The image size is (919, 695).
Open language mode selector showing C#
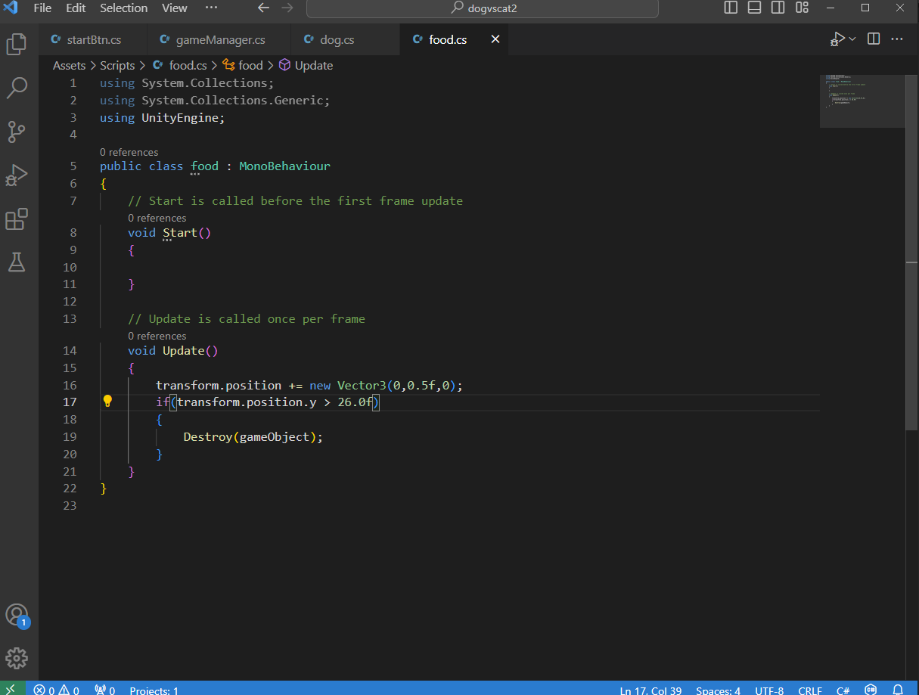click(x=843, y=690)
